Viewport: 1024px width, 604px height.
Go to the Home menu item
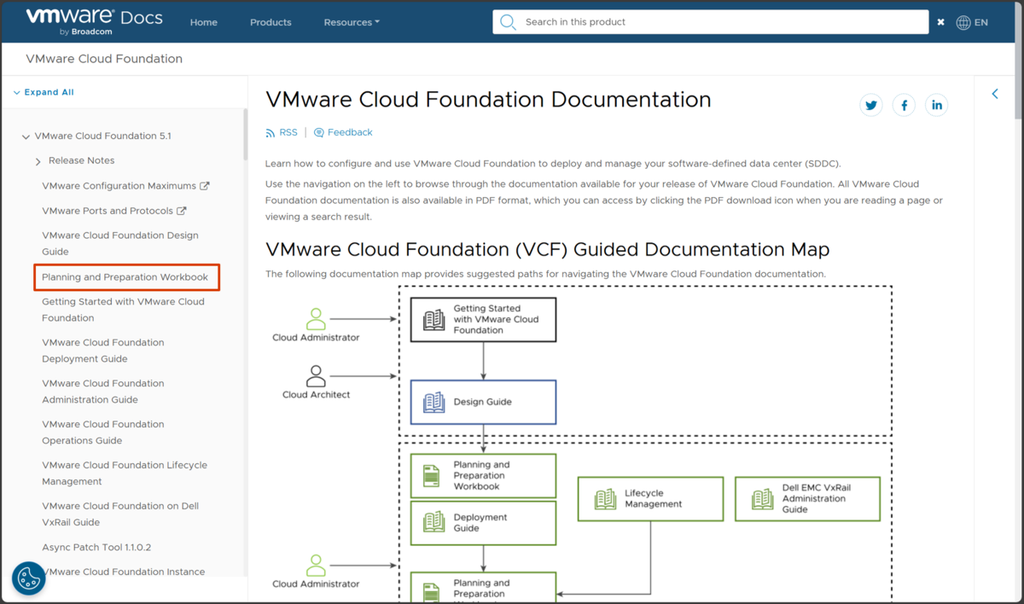204,22
